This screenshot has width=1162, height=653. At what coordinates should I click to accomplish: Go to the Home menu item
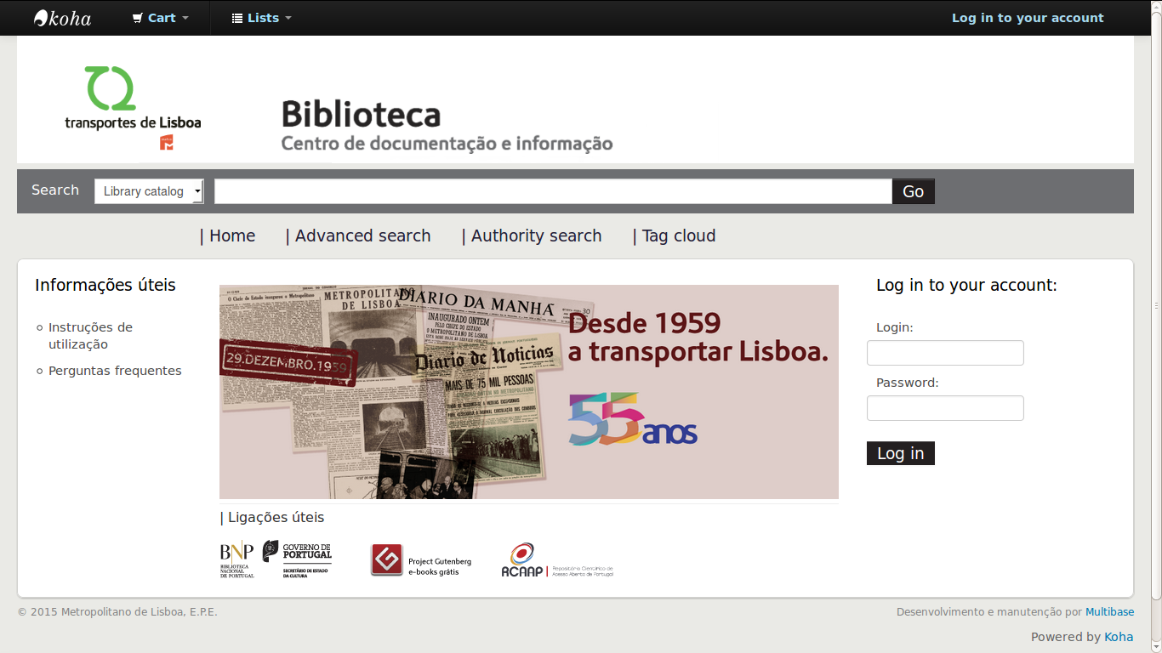232,236
